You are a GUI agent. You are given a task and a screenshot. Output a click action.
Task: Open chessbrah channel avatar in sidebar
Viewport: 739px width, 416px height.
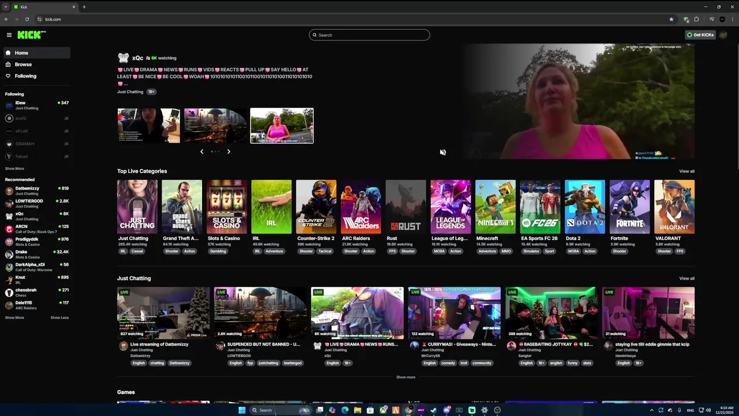coord(9,292)
